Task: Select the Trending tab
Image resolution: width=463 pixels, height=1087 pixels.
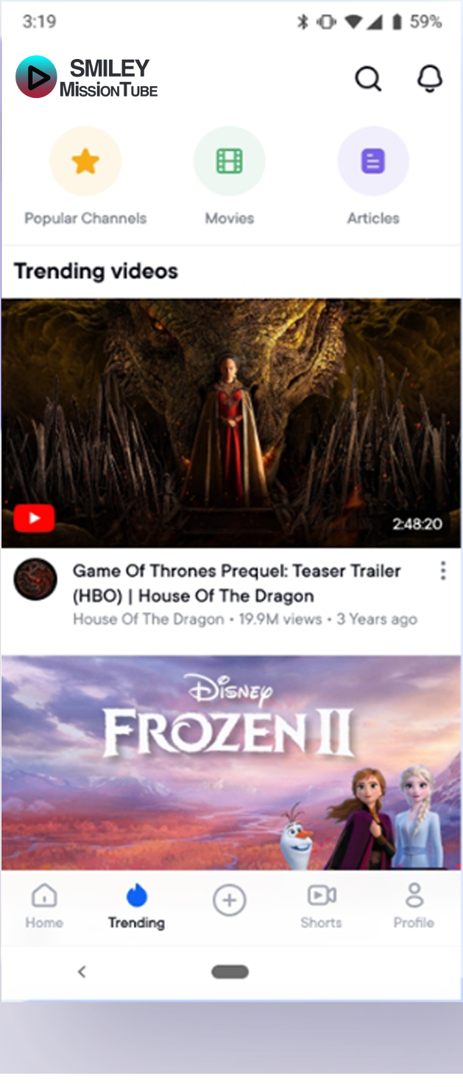Action: 136,906
